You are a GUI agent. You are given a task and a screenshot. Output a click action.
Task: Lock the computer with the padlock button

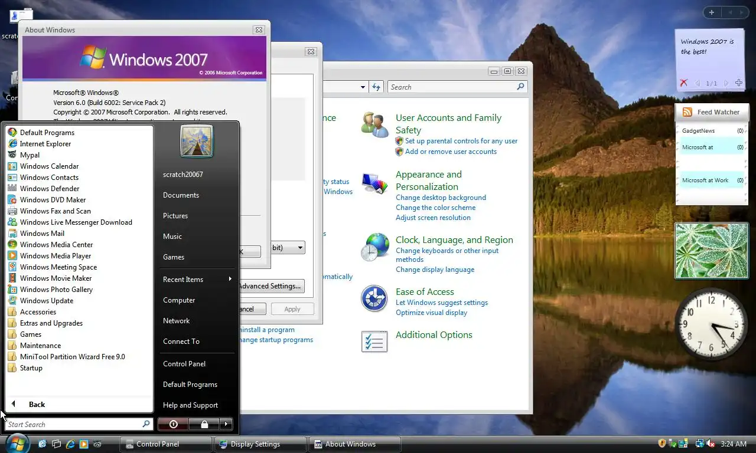coord(204,424)
